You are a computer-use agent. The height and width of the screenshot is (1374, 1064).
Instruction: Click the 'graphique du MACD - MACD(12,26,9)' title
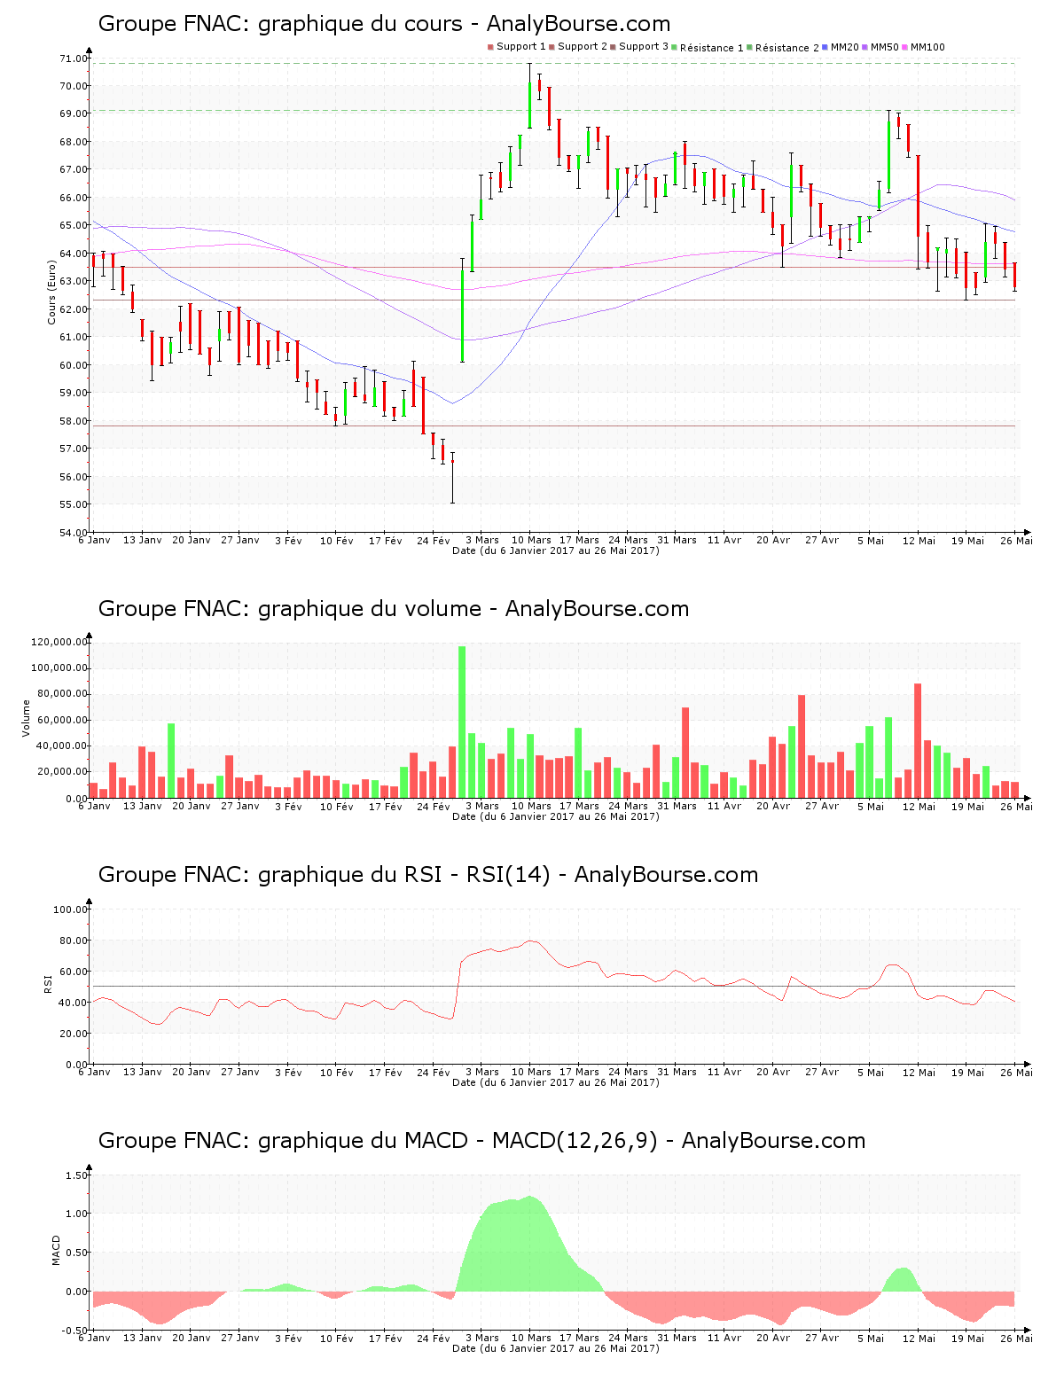click(x=481, y=1141)
